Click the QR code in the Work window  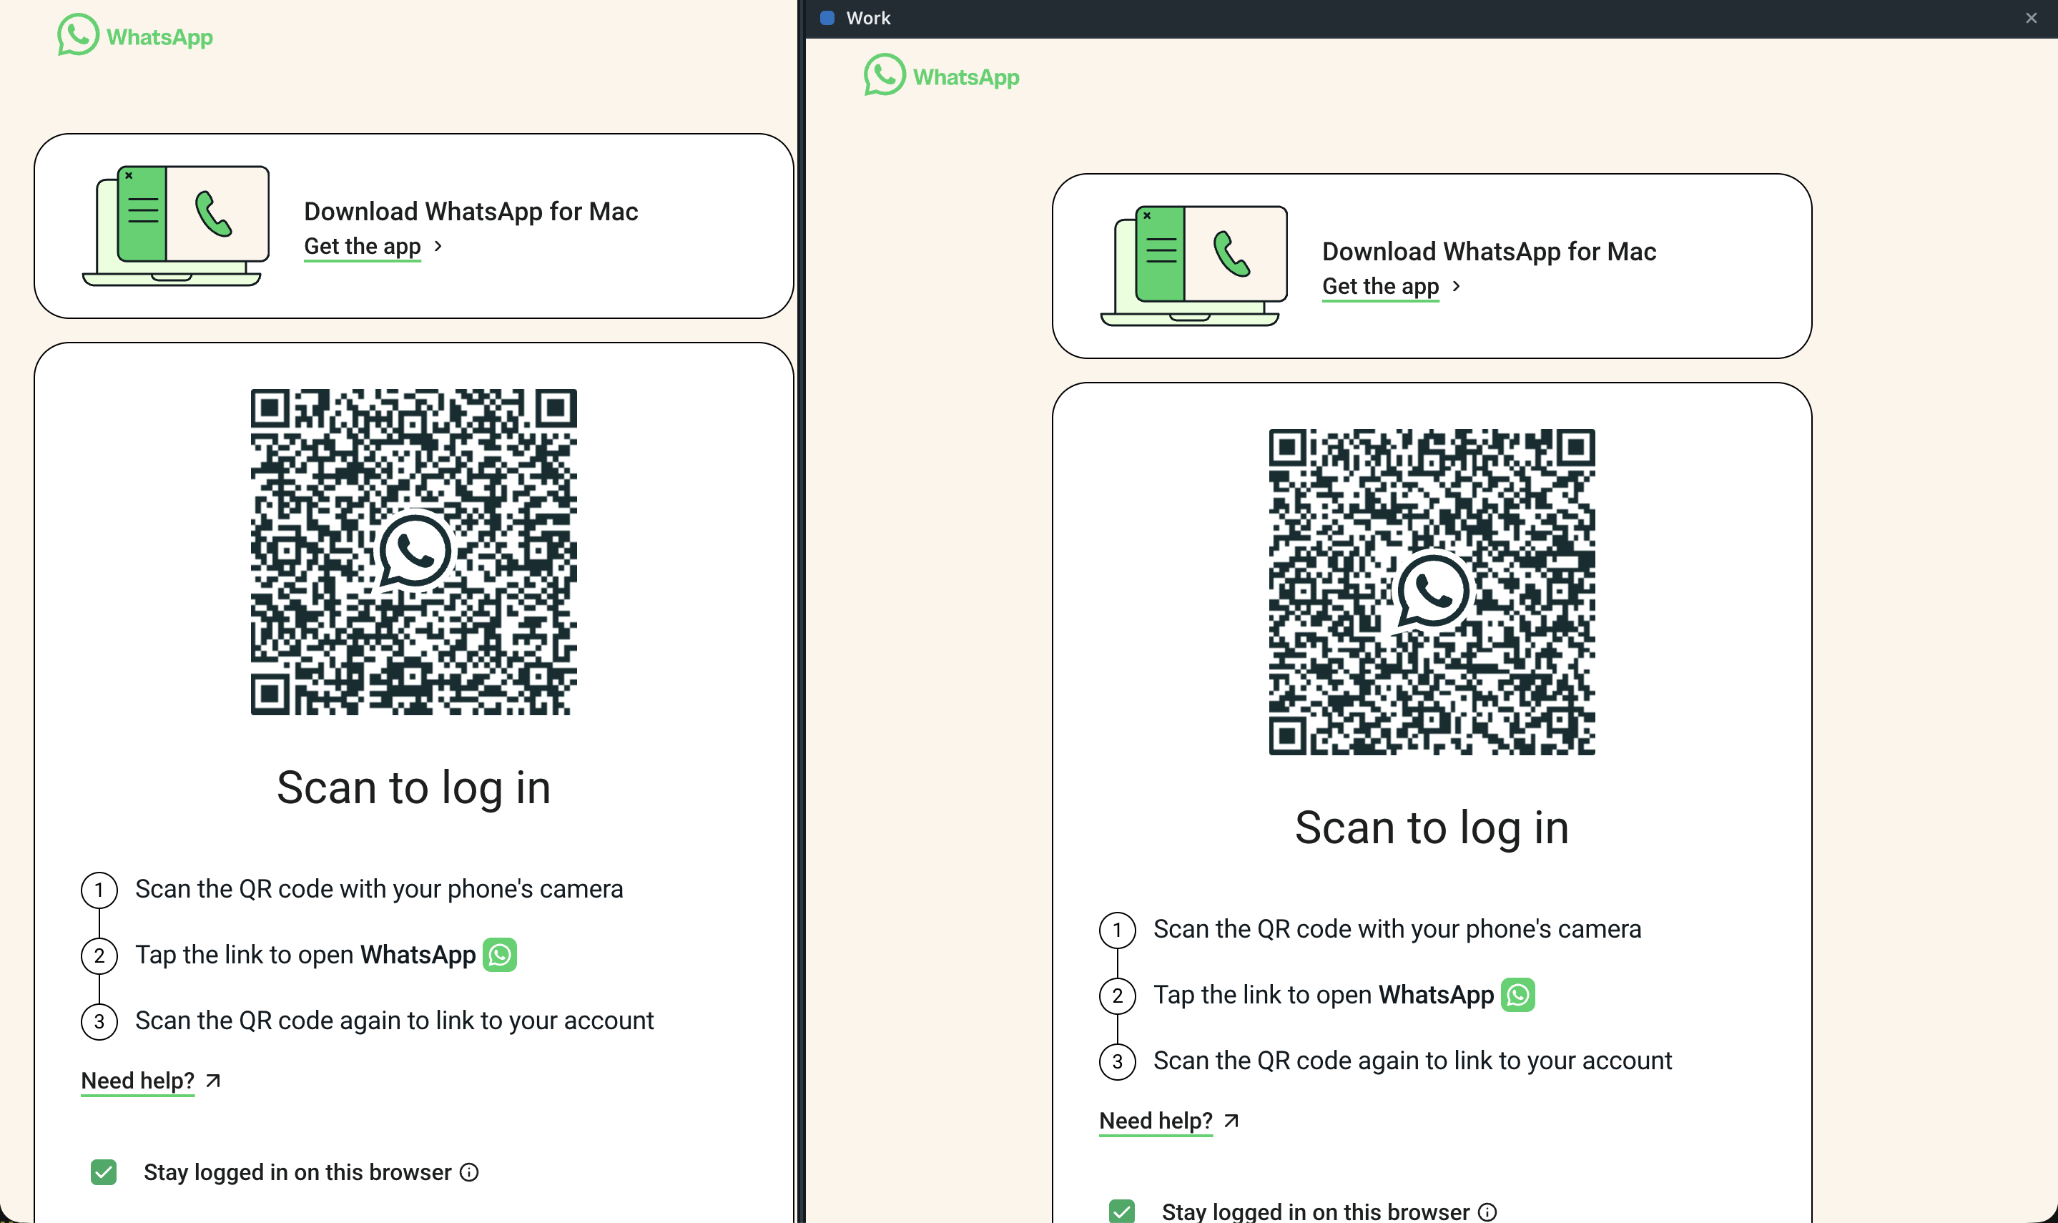pos(1432,591)
